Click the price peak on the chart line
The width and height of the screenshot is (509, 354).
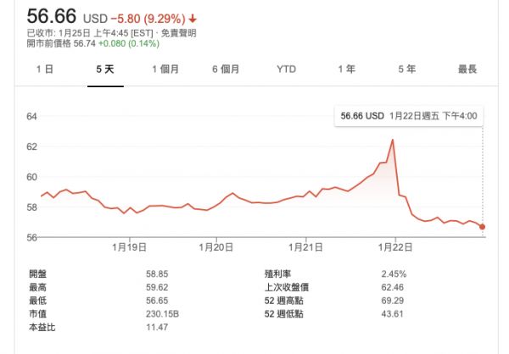(x=393, y=139)
